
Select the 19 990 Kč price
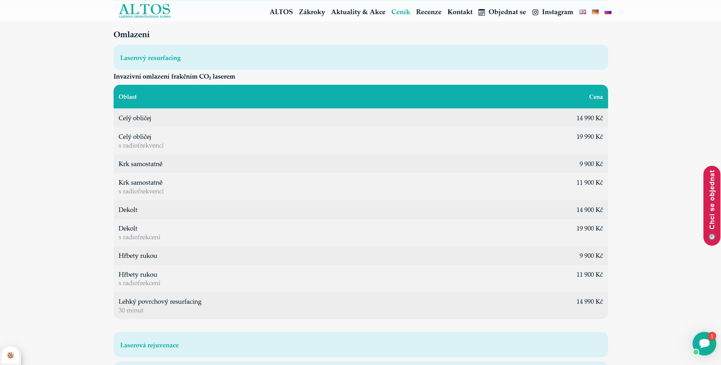pos(590,137)
